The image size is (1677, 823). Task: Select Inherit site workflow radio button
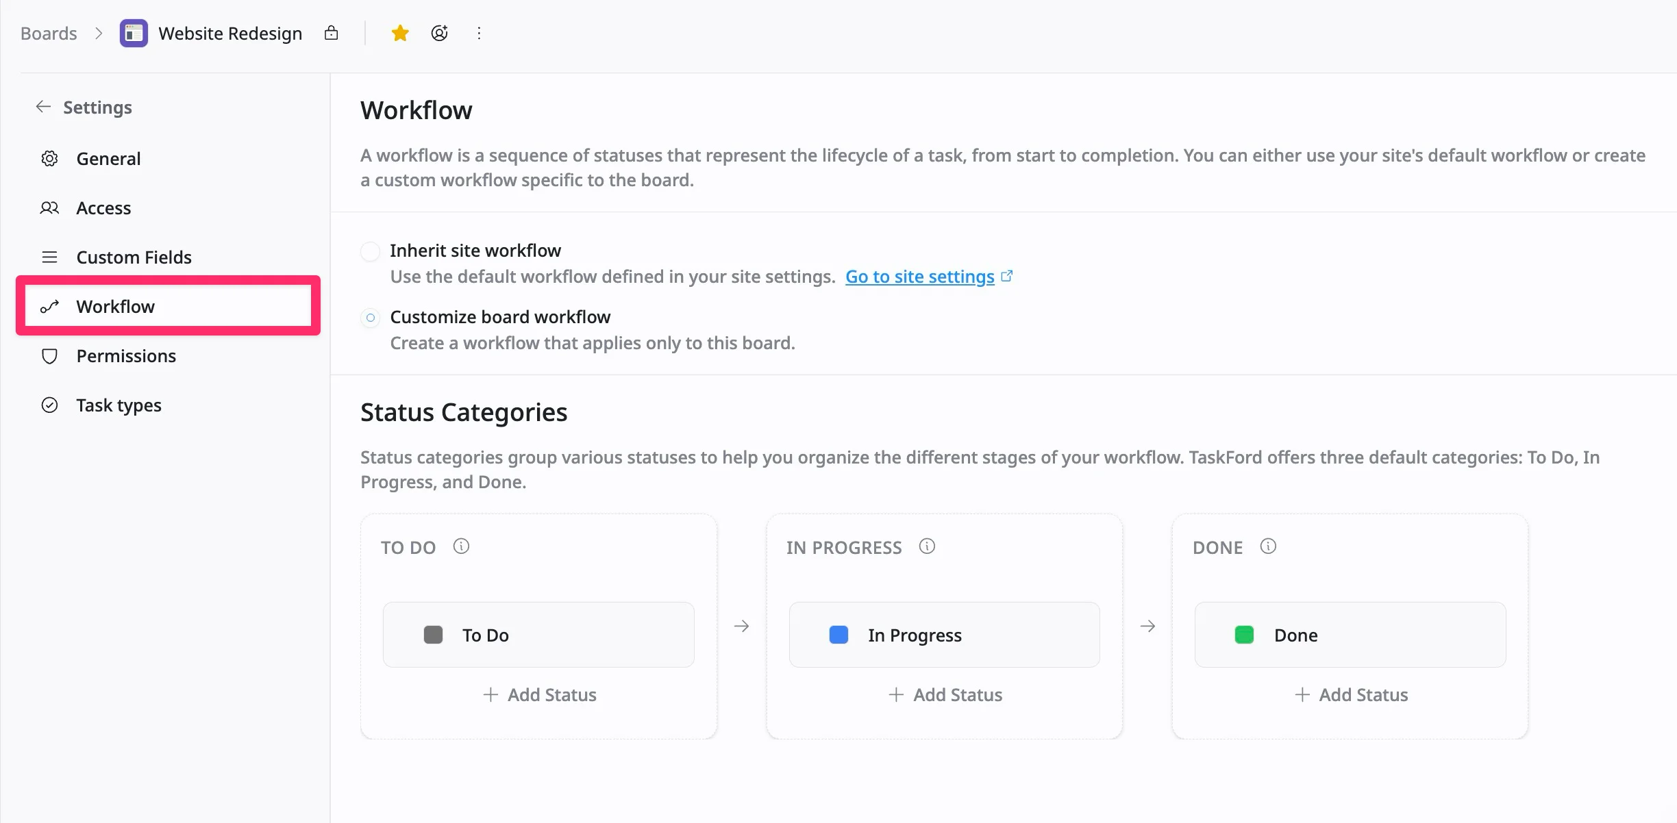(x=370, y=251)
